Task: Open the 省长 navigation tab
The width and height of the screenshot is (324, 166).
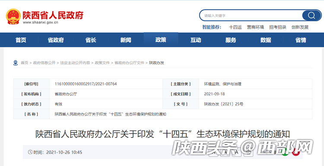Action: pyautogui.click(x=91, y=40)
